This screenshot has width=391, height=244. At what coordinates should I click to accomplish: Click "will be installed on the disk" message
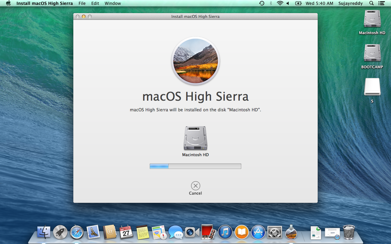pos(195,110)
